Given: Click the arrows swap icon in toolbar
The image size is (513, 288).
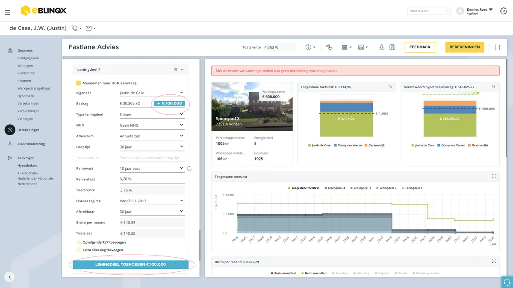Looking at the screenshot, I should [x=329, y=47].
